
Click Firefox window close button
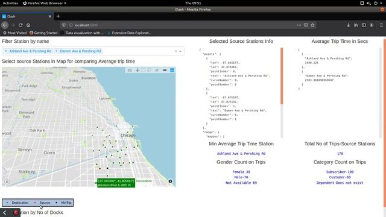382,10
